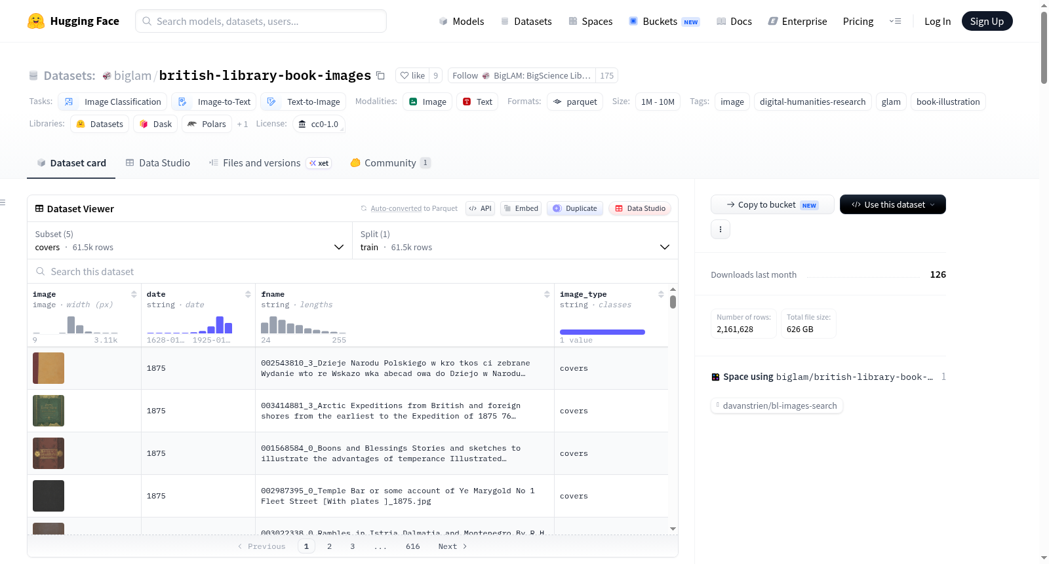Click the Hugging Face logo icon
The height and width of the screenshot is (564, 1049).
point(36,21)
